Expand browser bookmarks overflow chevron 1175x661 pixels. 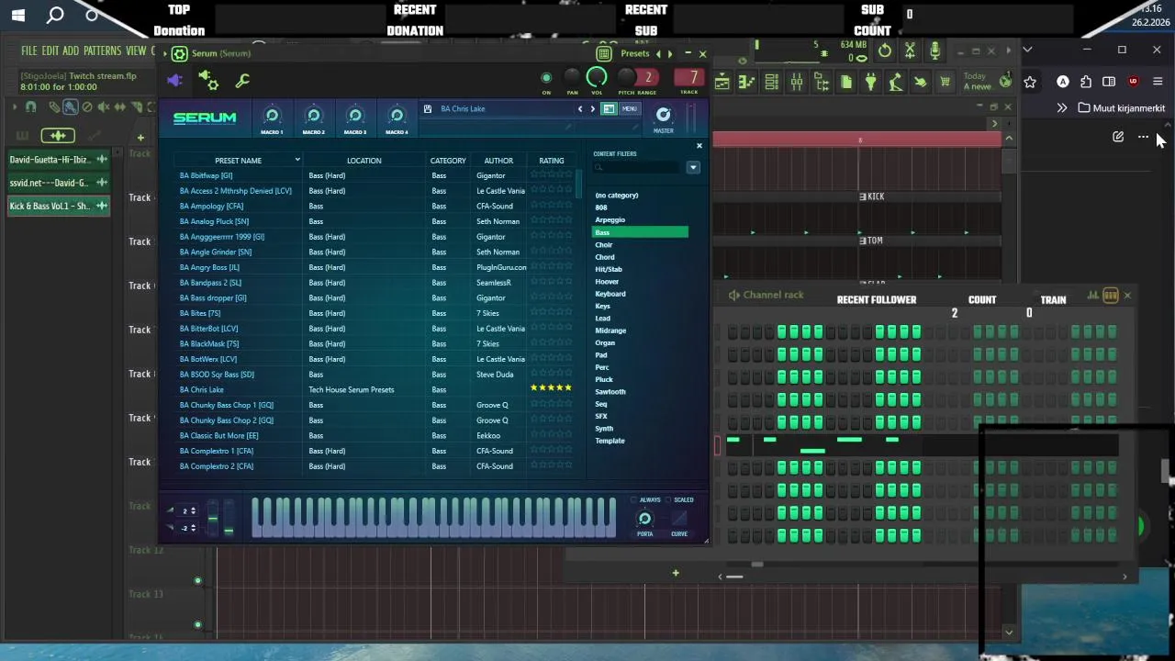click(1062, 108)
